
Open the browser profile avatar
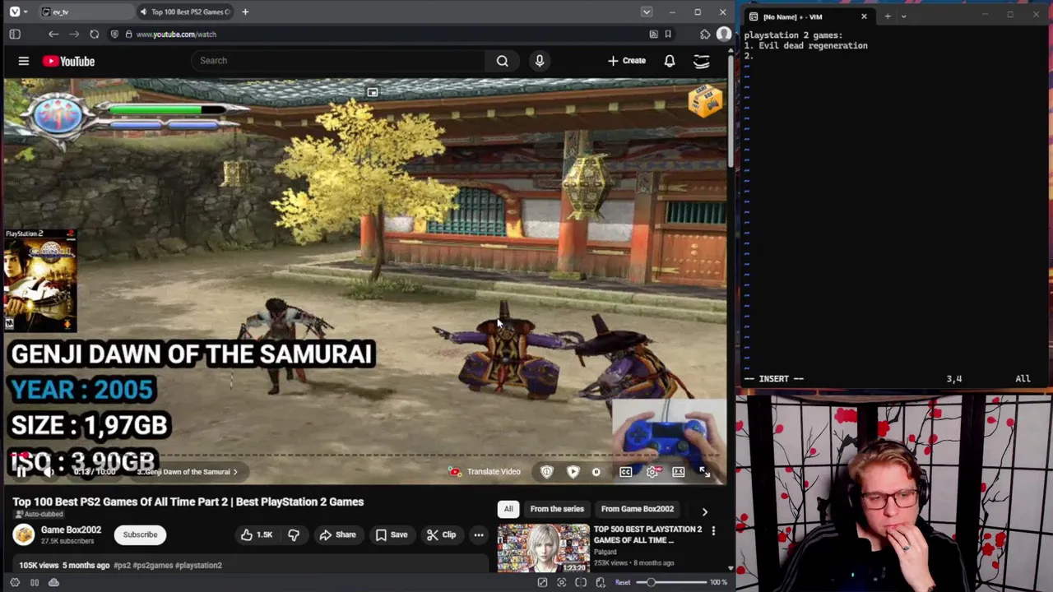click(724, 34)
